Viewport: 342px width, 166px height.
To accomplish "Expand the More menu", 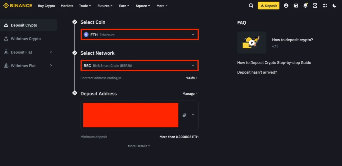I will [x=162, y=6].
